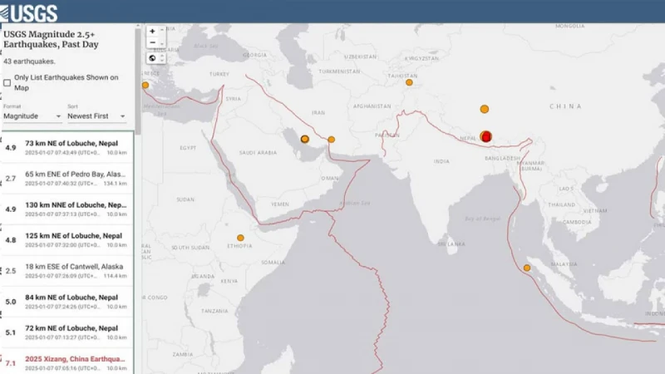Viewport: 665px width, 374px height.
Task: Click the earthquake marker below Kyrgyzstan
Action: (409, 82)
